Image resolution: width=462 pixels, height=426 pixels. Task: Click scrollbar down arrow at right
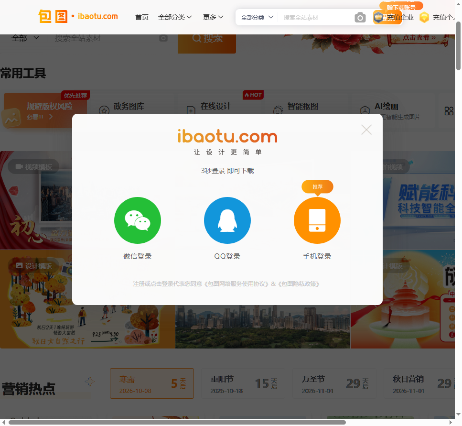pyautogui.click(x=458, y=415)
